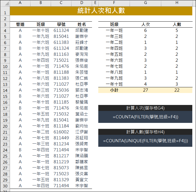This screenshot has width=196, height=192.
Task: Click 一年九班 in the summary table
Action: 114,78
